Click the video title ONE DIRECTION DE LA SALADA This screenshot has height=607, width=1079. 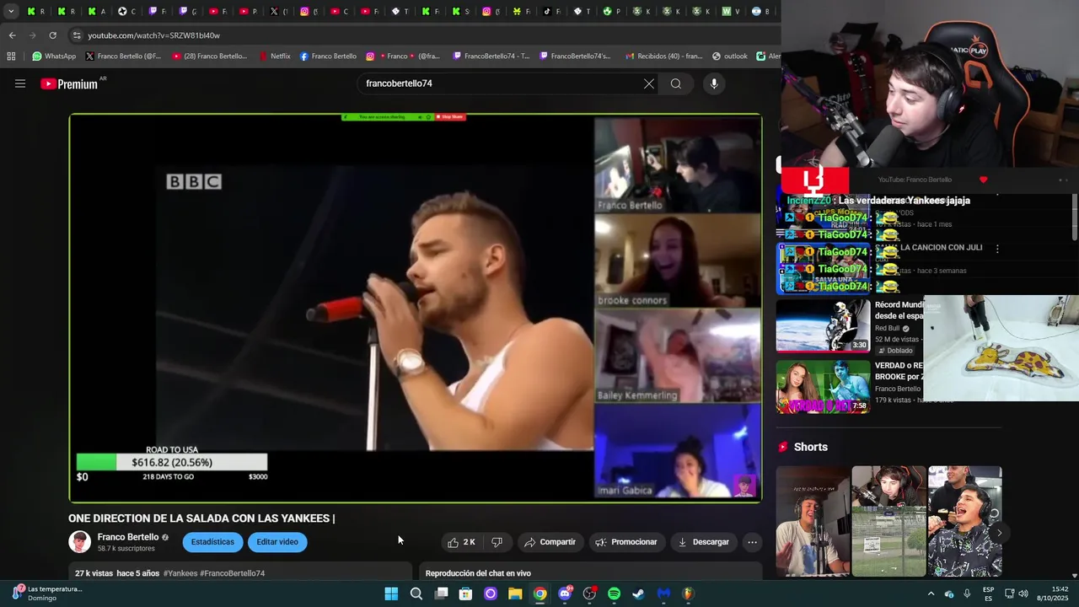pyautogui.click(x=201, y=518)
